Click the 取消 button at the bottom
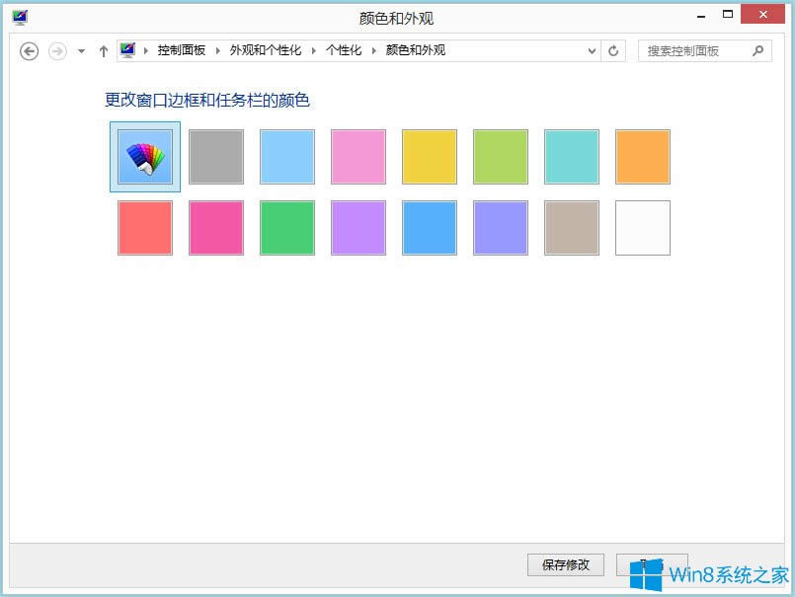Image resolution: width=795 pixels, height=597 pixels. [x=651, y=564]
